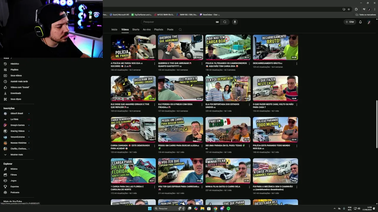Click the Windows Start button
The width and height of the screenshot is (378, 212).
pyautogui.click(x=150, y=208)
